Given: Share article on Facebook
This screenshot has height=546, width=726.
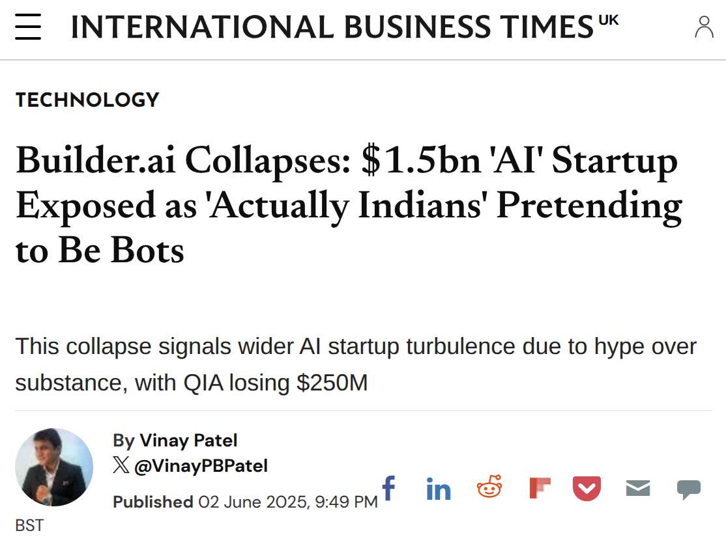Looking at the screenshot, I should coord(389,487).
